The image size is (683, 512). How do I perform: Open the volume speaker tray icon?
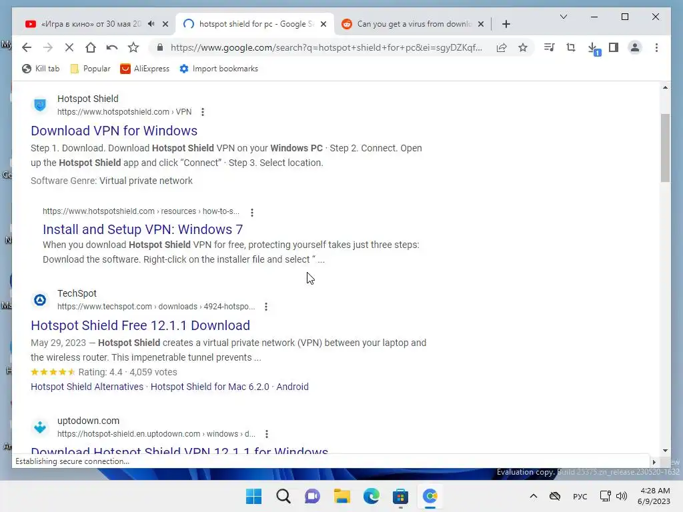622,496
